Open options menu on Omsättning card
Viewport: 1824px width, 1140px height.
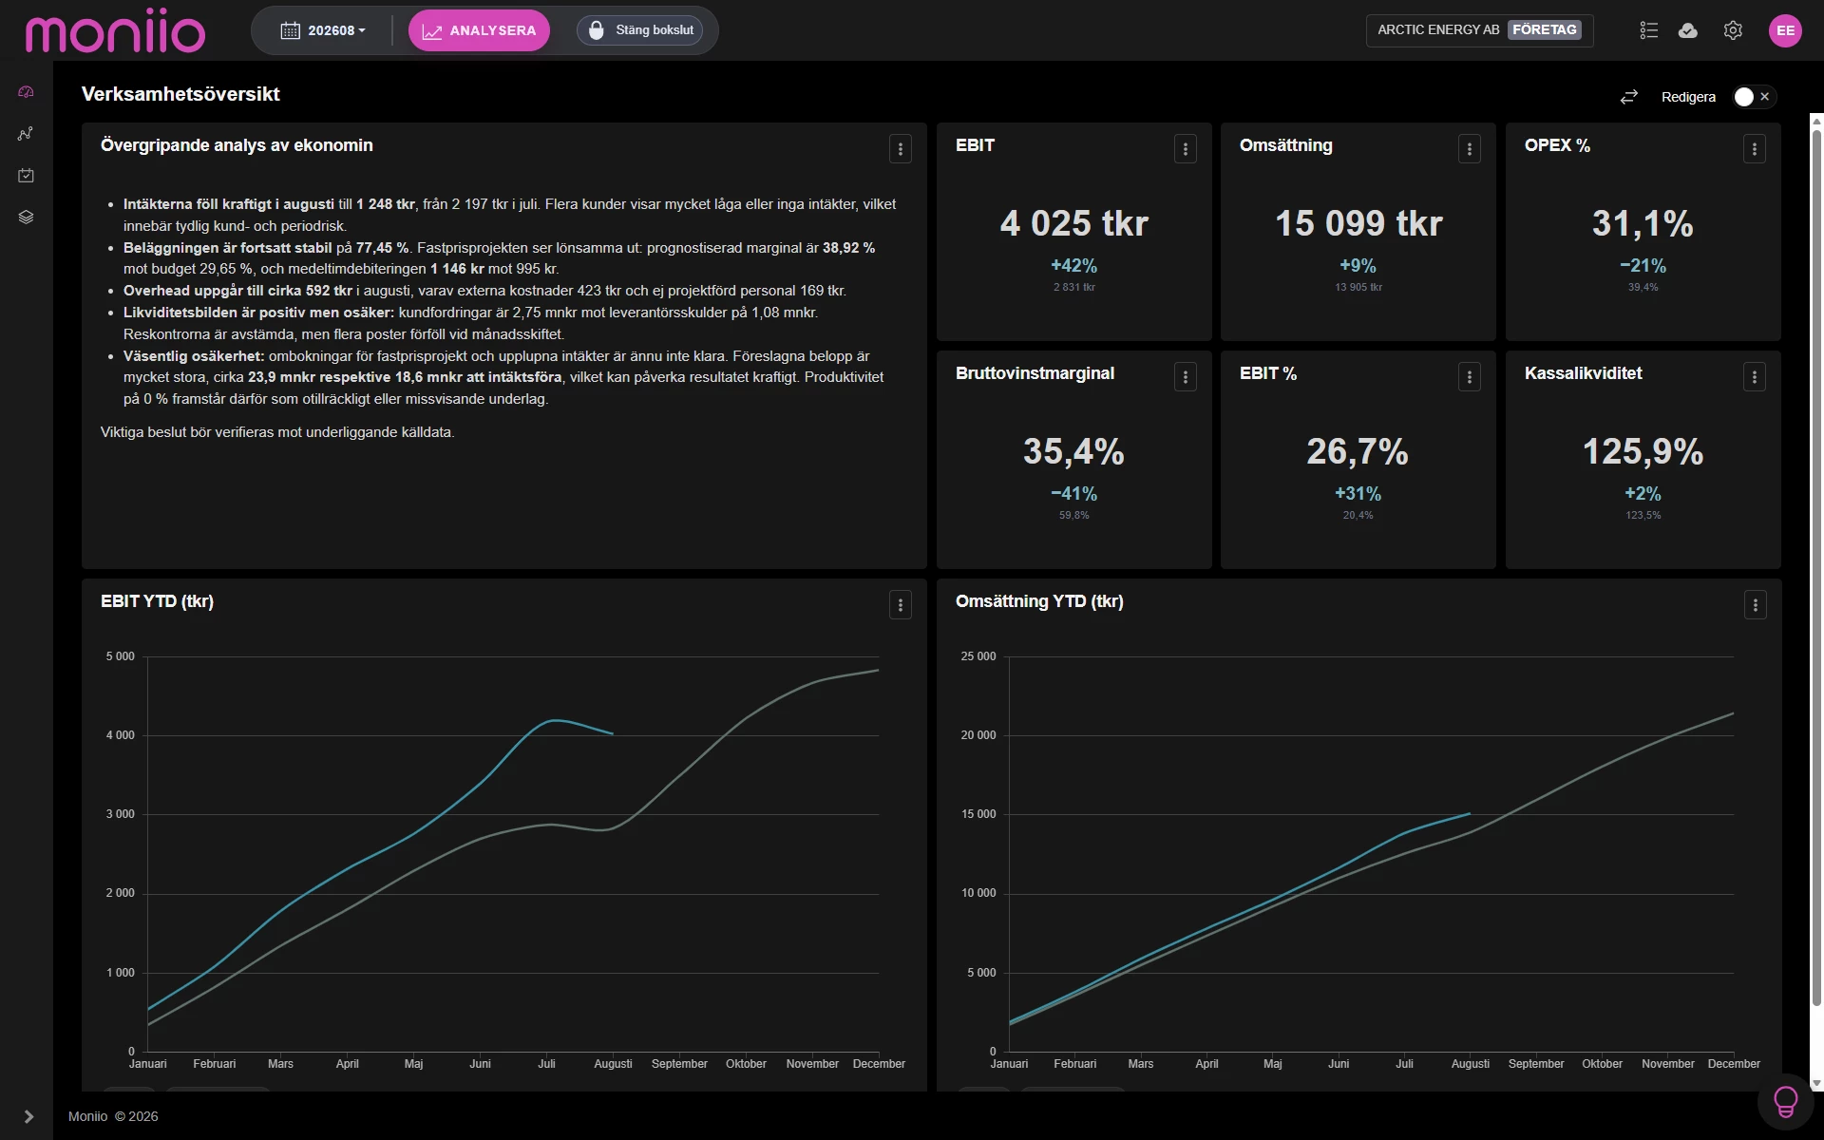1470,149
